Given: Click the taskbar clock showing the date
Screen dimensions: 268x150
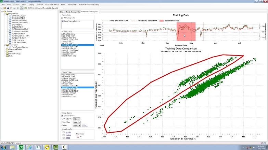Looking at the screenshot, I should [260, 148].
